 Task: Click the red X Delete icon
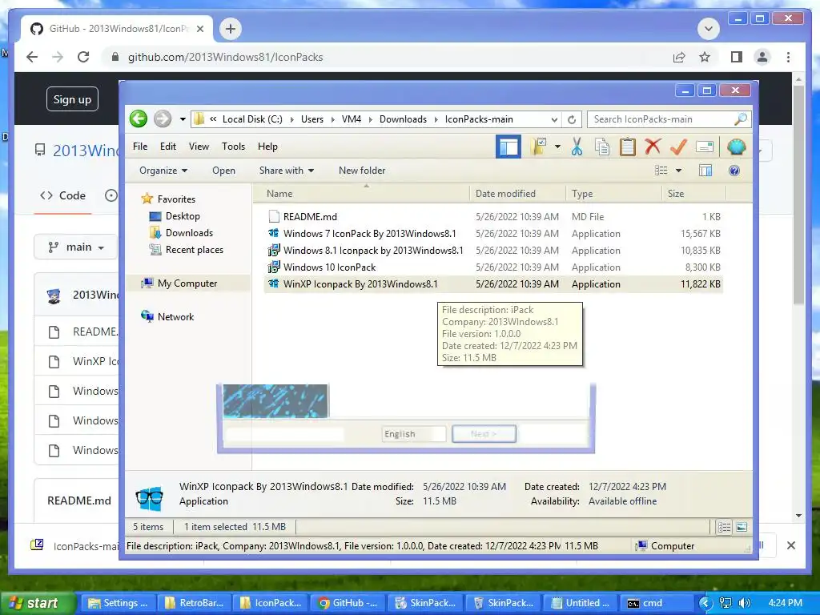click(653, 147)
